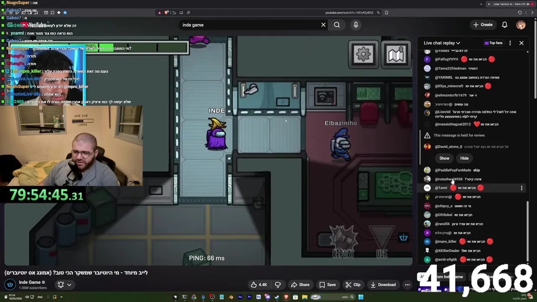Open the Inde Game channel avatar
The height and width of the screenshot is (302, 537).
point(10,285)
